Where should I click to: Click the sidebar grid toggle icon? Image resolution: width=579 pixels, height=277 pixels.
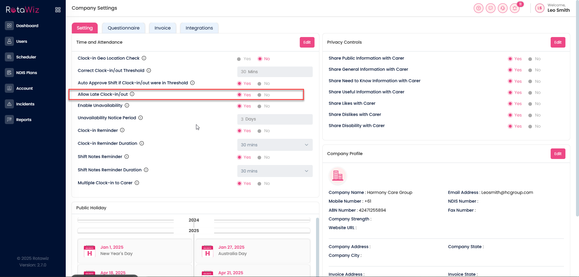[x=58, y=10]
